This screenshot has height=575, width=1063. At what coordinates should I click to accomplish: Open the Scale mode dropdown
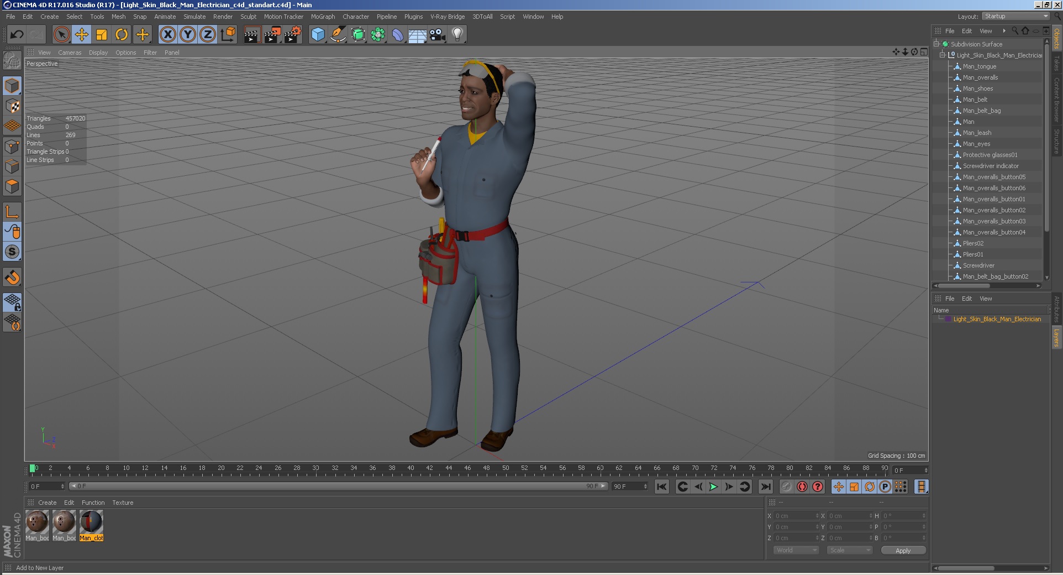pyautogui.click(x=850, y=550)
